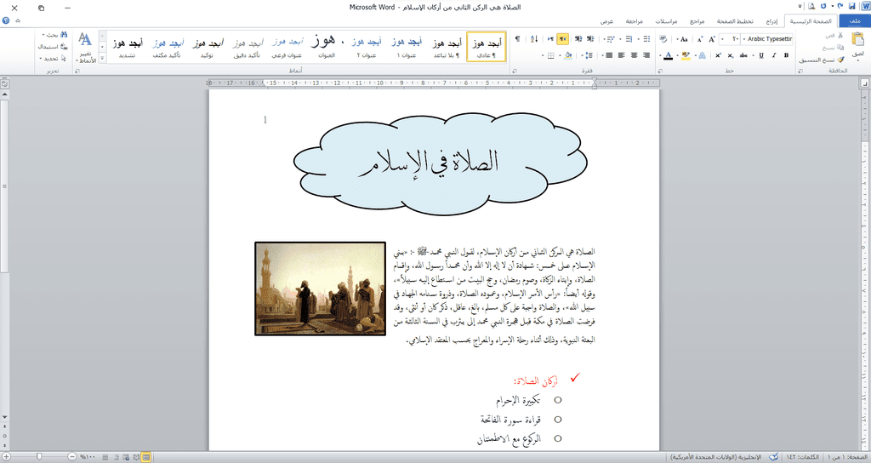Click the Shrink Font icon
871x463 pixels.
(700, 39)
